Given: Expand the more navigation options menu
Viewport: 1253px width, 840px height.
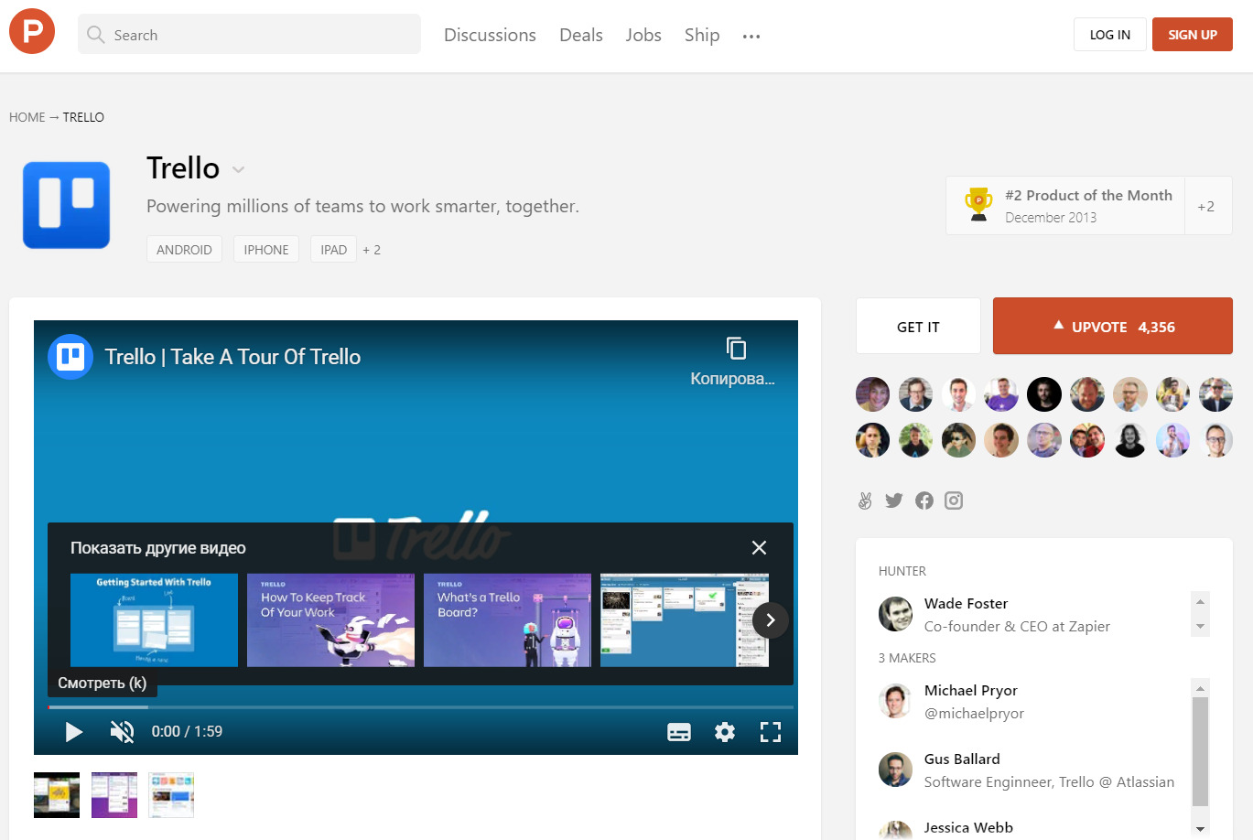Looking at the screenshot, I should tap(751, 36).
